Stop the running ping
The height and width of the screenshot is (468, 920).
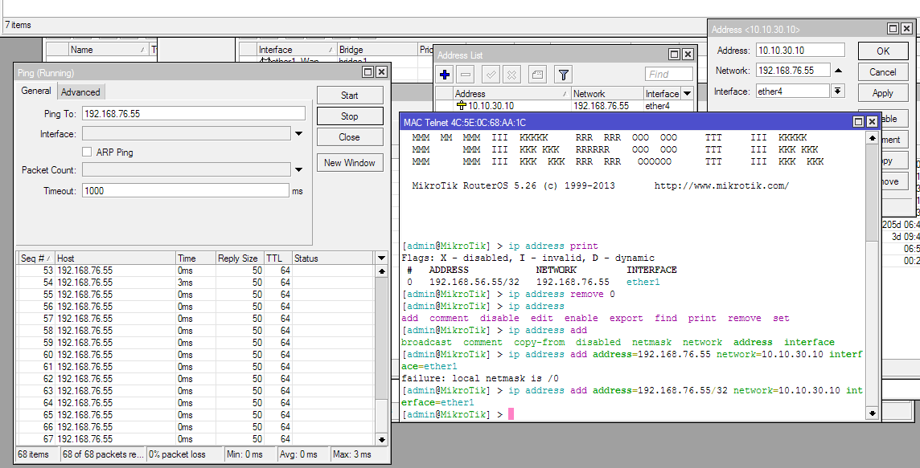tap(349, 116)
